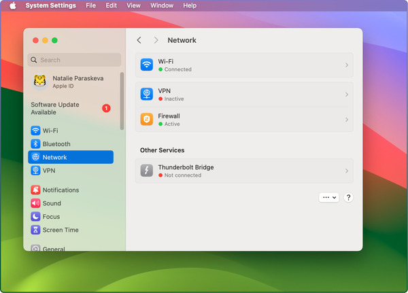Expand the Wi-Fi row chevron
Viewport: 408px width, 293px height.
347,65
